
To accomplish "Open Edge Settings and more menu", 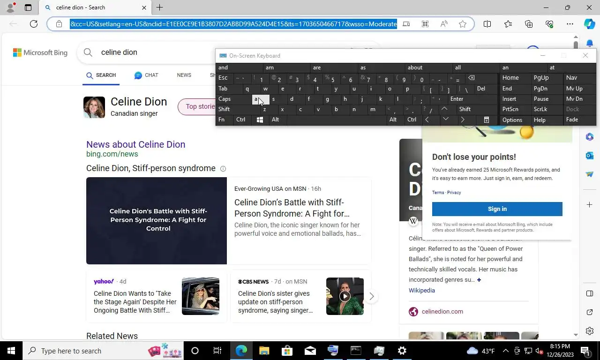I will [570, 24].
